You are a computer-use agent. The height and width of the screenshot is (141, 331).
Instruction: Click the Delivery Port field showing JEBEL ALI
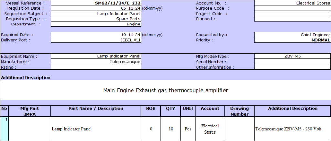[x=96, y=40]
